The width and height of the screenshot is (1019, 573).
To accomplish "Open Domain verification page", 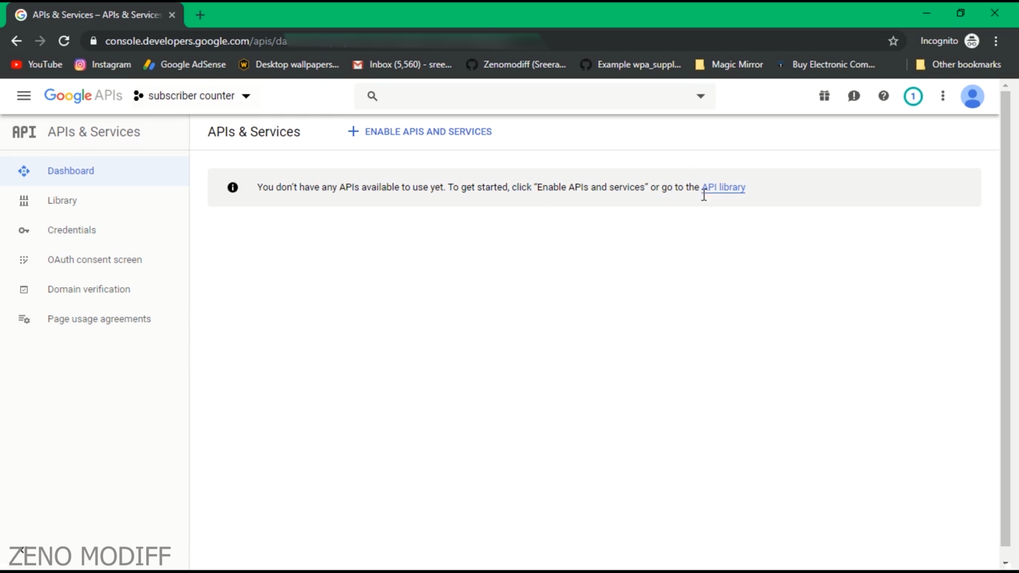I will pos(95,289).
